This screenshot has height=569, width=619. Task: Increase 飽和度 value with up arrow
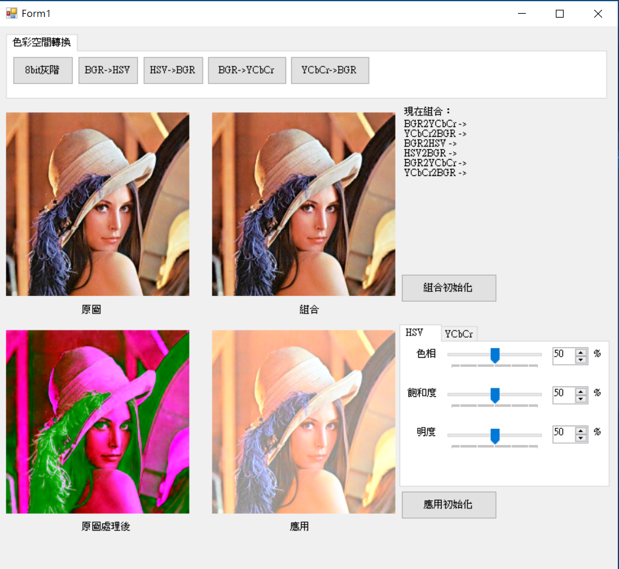point(581,392)
